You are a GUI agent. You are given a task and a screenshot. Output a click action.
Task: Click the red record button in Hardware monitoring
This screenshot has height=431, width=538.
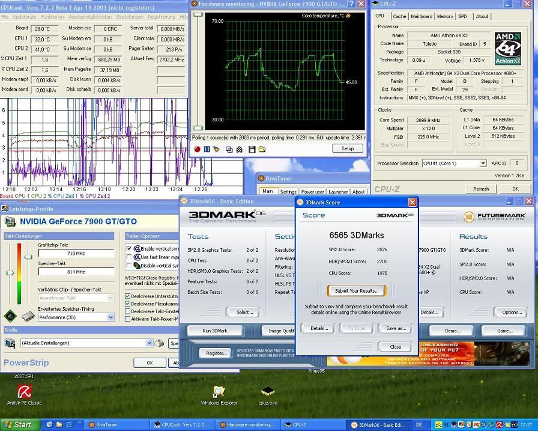point(198,150)
